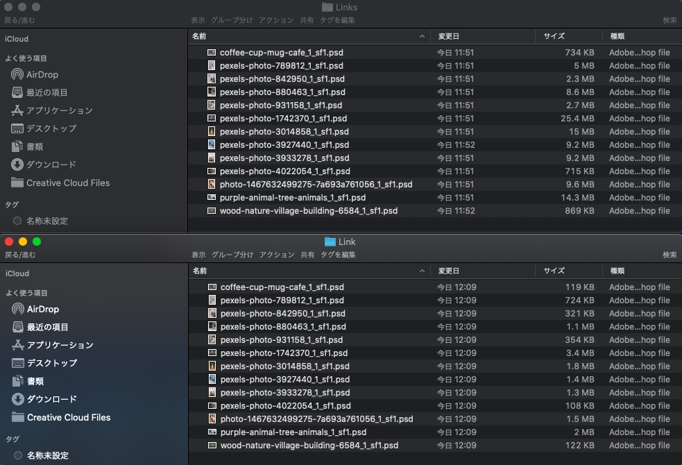The height and width of the screenshot is (465, 682).
Task: Sort by 名前 column in Link window
Action: 309,271
